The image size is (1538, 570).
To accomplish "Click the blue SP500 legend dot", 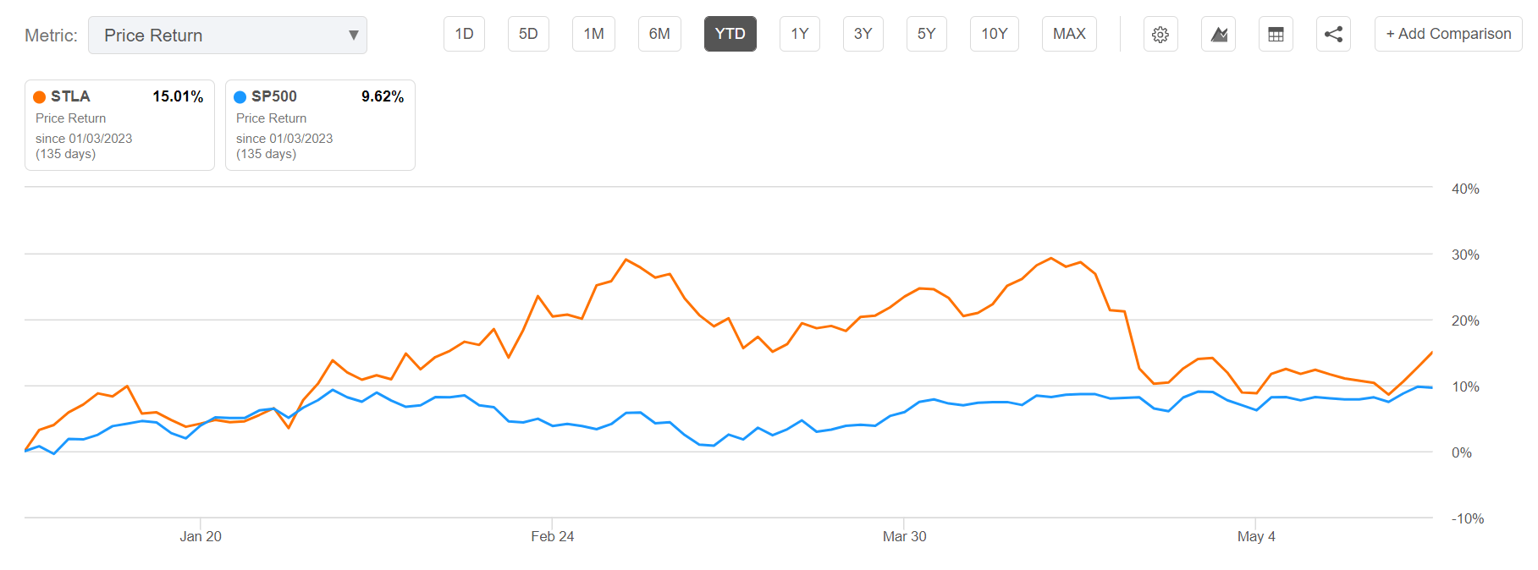I will click(x=240, y=97).
